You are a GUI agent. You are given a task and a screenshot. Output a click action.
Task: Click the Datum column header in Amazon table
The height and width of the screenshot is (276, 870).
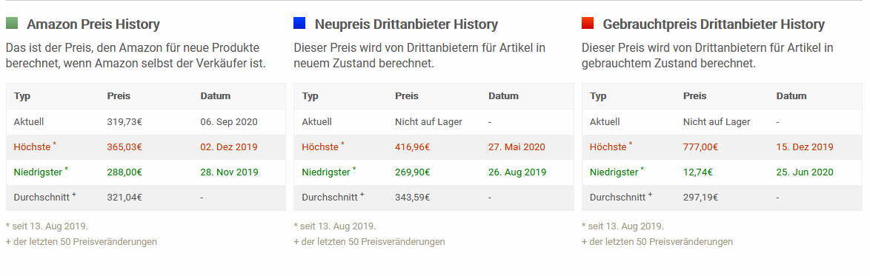216,96
